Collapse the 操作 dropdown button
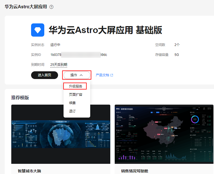 click(77, 75)
